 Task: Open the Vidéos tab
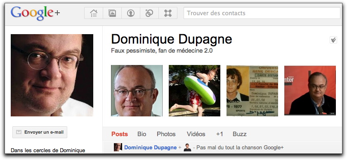196,134
